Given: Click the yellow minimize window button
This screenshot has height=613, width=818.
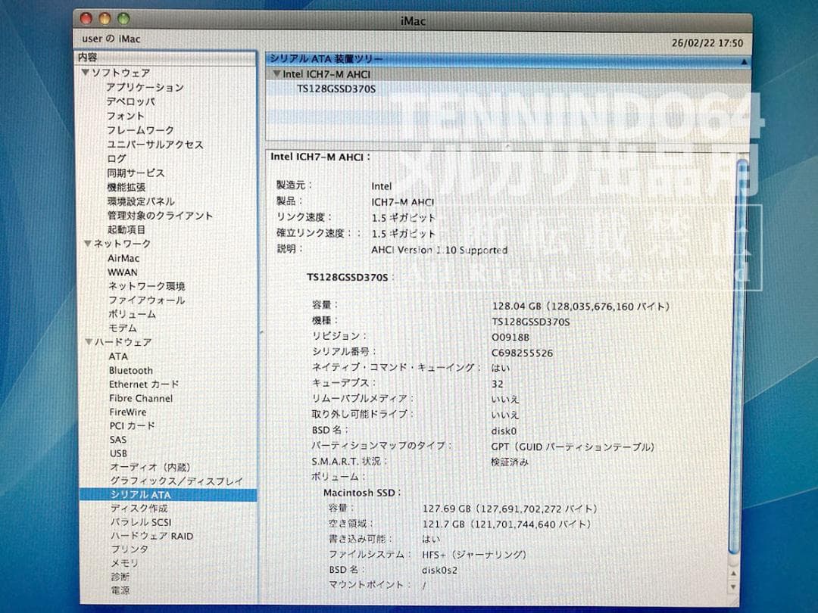Looking at the screenshot, I should (105, 19).
